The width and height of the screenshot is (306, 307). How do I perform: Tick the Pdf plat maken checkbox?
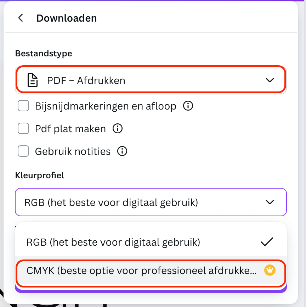coord(23,129)
